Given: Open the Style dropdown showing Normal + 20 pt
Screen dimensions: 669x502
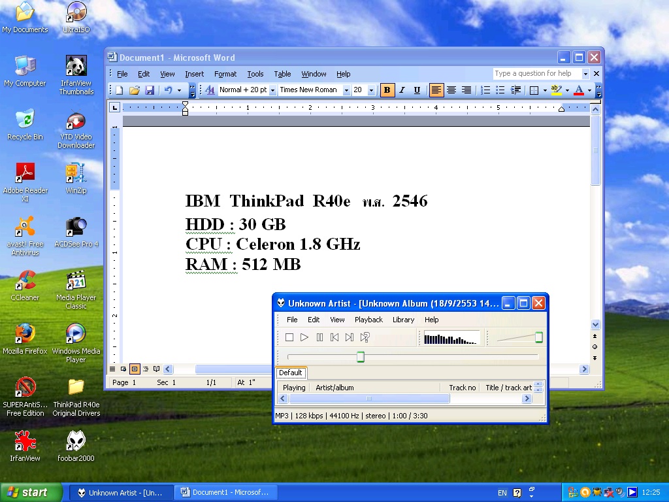Looking at the screenshot, I should [x=272, y=90].
